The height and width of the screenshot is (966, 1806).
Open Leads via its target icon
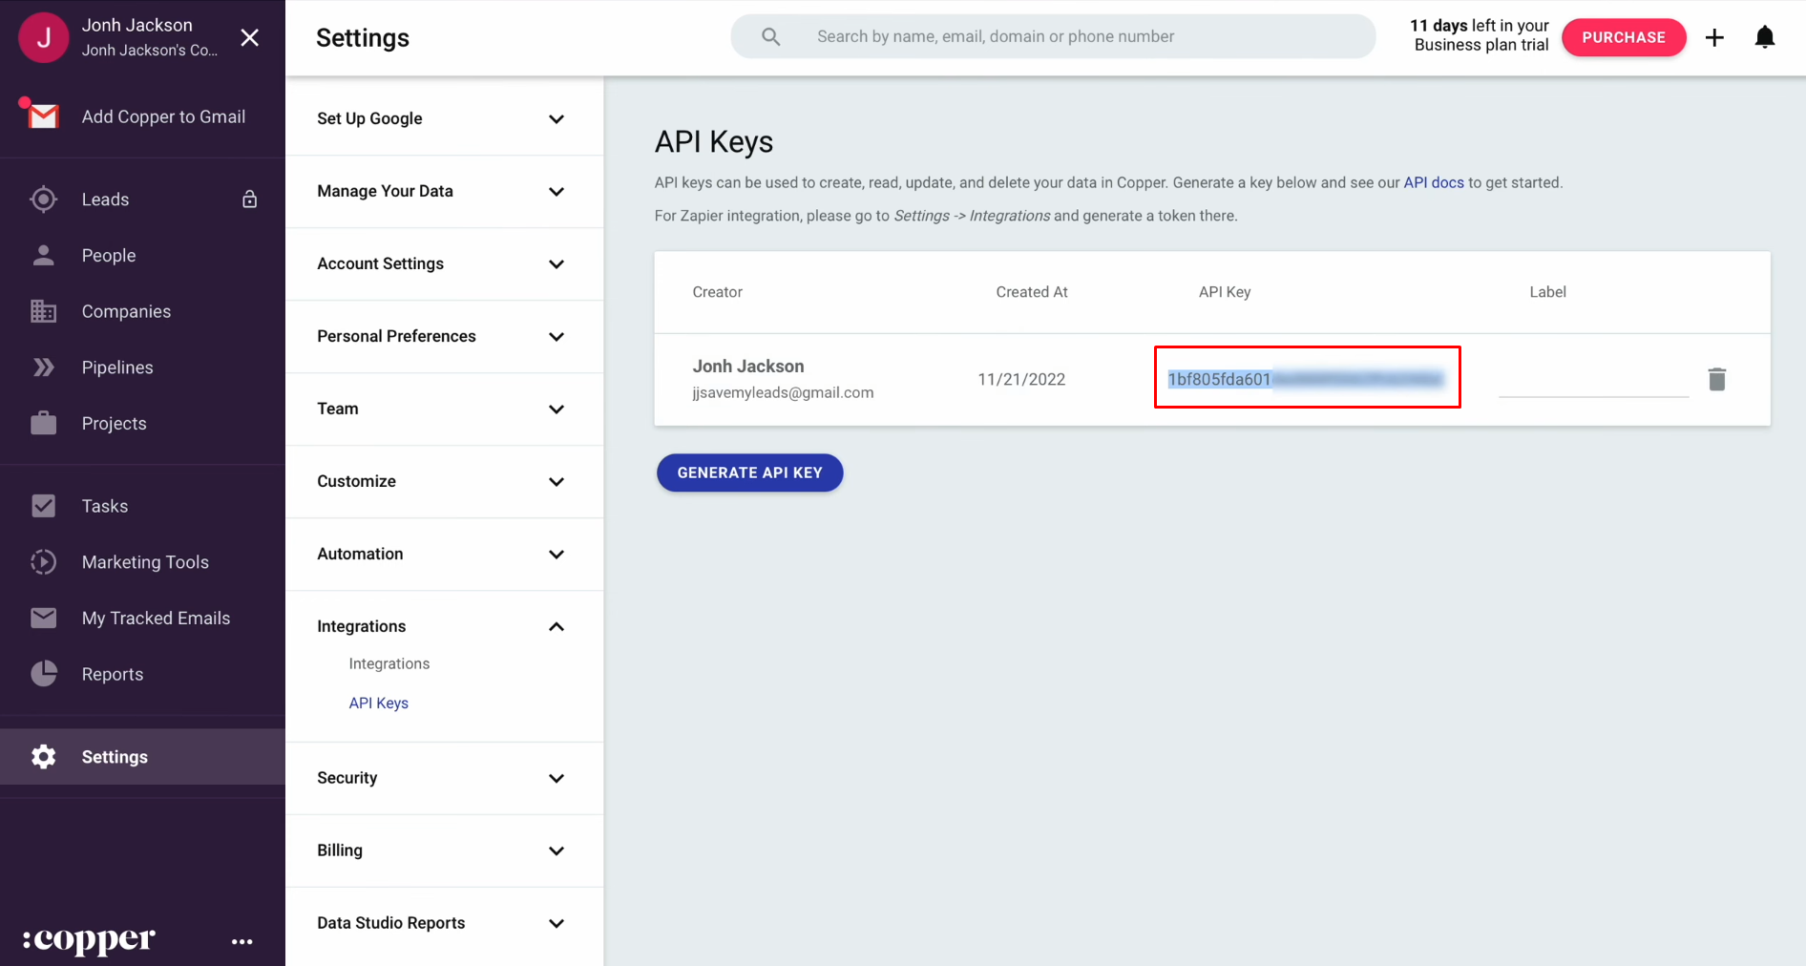(x=43, y=199)
